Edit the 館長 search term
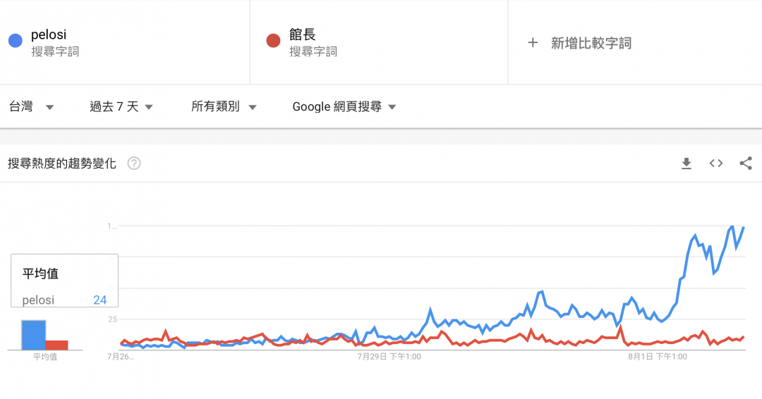Viewport: 762px width, 399px height. pyautogui.click(x=302, y=35)
